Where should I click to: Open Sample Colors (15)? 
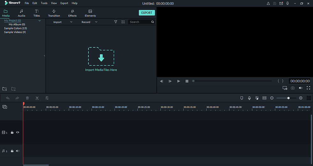click(15, 28)
